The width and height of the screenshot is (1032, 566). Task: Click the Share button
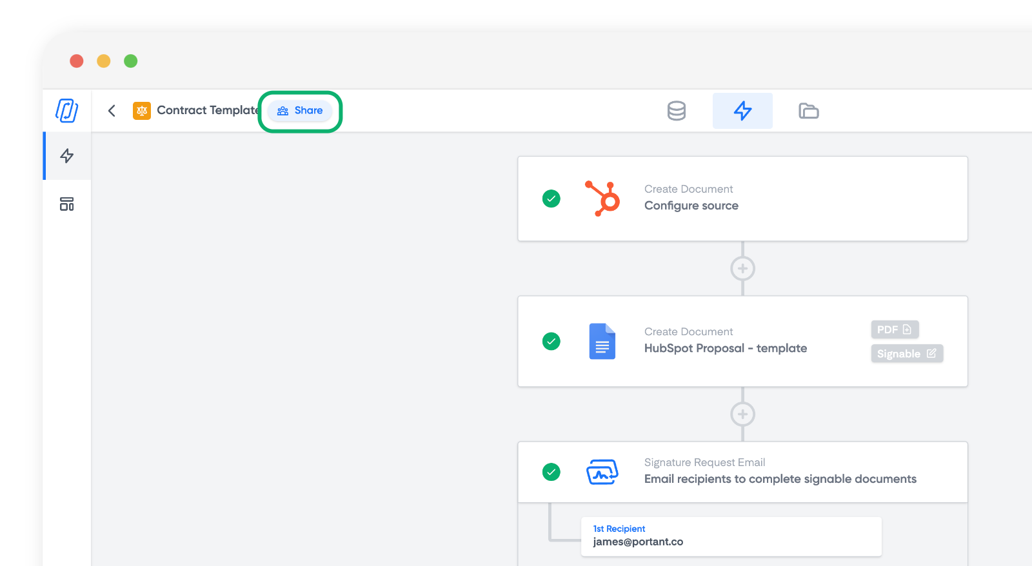[300, 111]
